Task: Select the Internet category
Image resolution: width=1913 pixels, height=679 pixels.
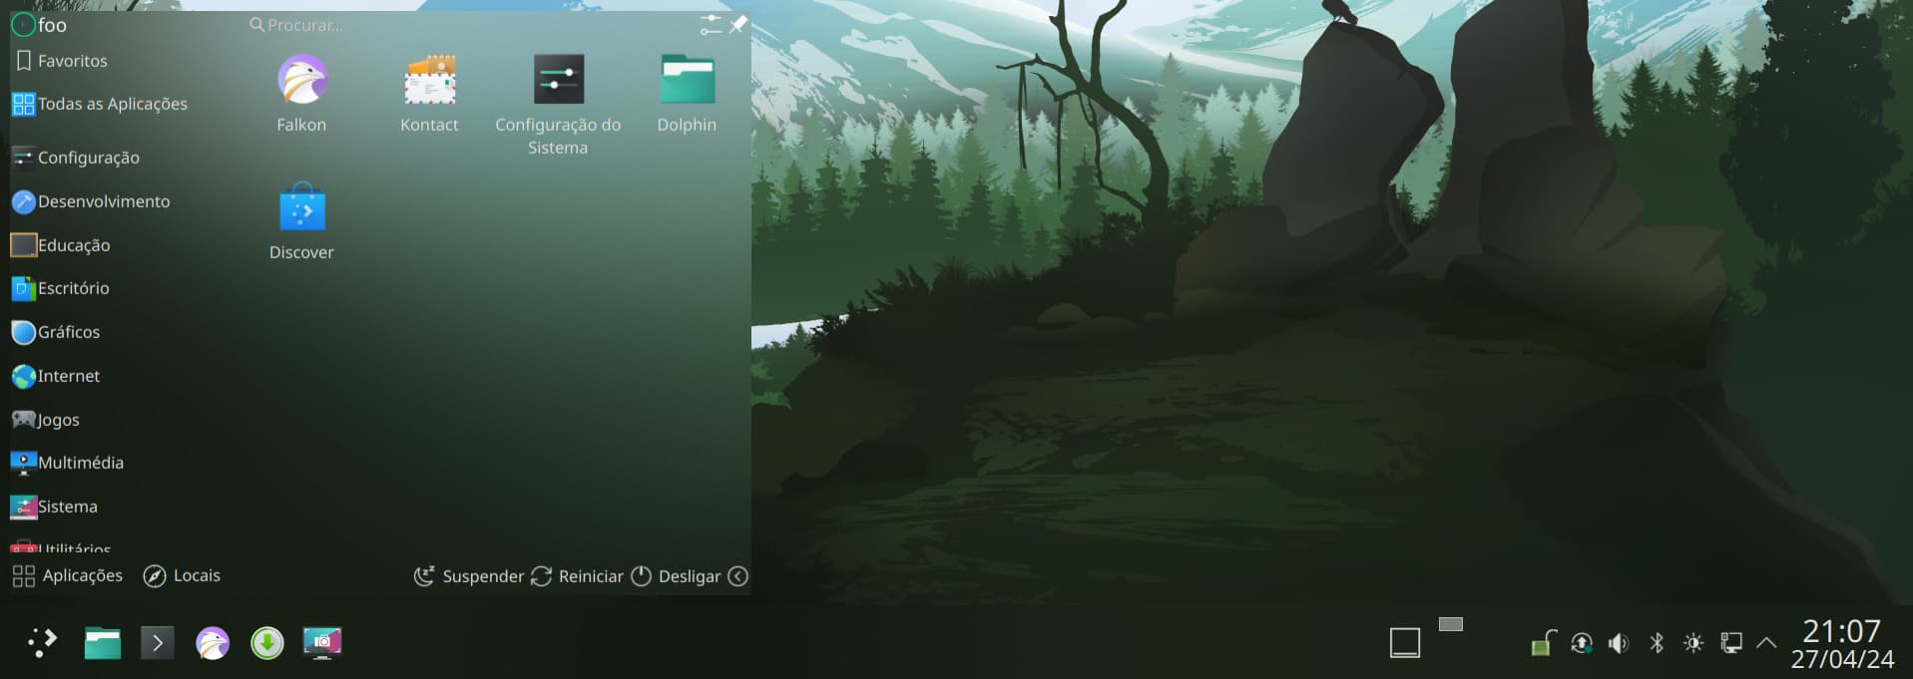Action: coord(68,376)
